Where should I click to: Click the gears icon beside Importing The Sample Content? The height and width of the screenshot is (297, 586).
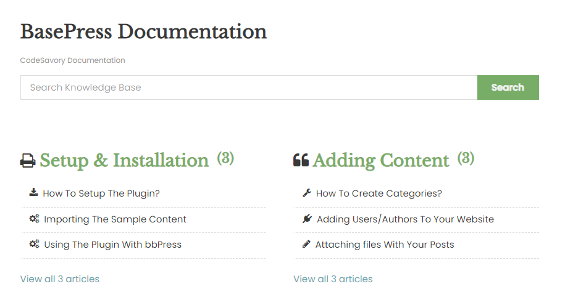coord(34,219)
